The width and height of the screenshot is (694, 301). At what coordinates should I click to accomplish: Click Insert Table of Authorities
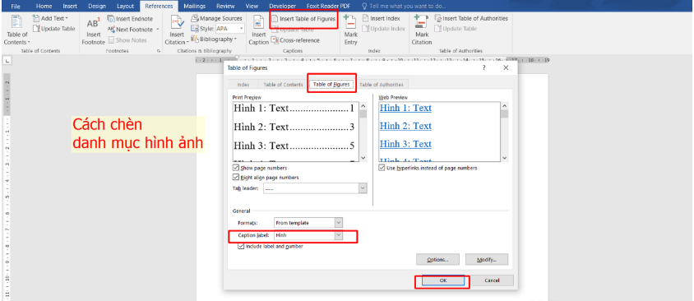pos(471,19)
